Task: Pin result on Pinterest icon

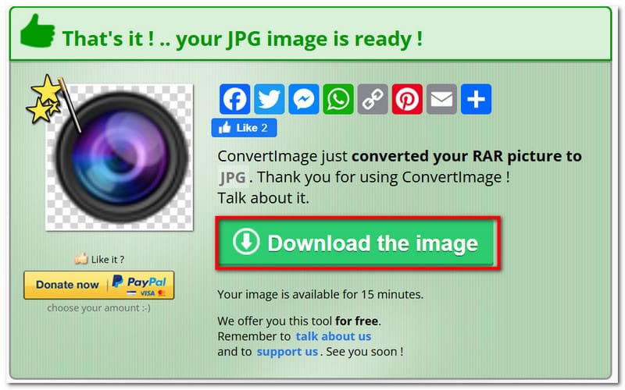Action: tap(407, 99)
